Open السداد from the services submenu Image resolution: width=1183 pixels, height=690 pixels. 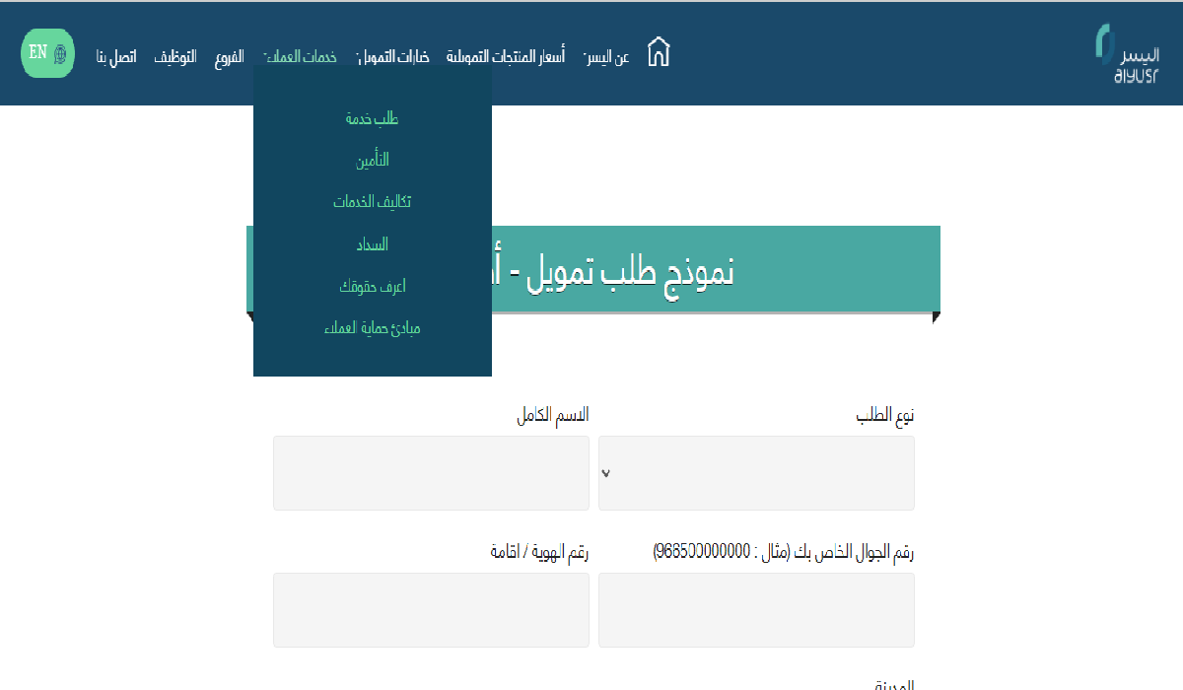[372, 243]
